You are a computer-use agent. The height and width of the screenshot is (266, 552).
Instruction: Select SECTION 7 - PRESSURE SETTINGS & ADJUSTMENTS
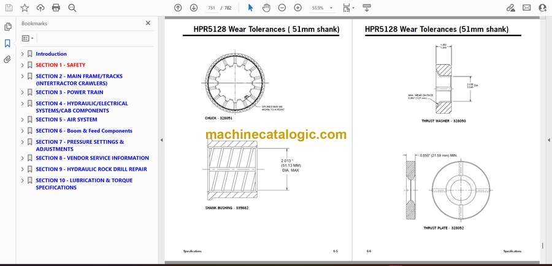(80, 146)
